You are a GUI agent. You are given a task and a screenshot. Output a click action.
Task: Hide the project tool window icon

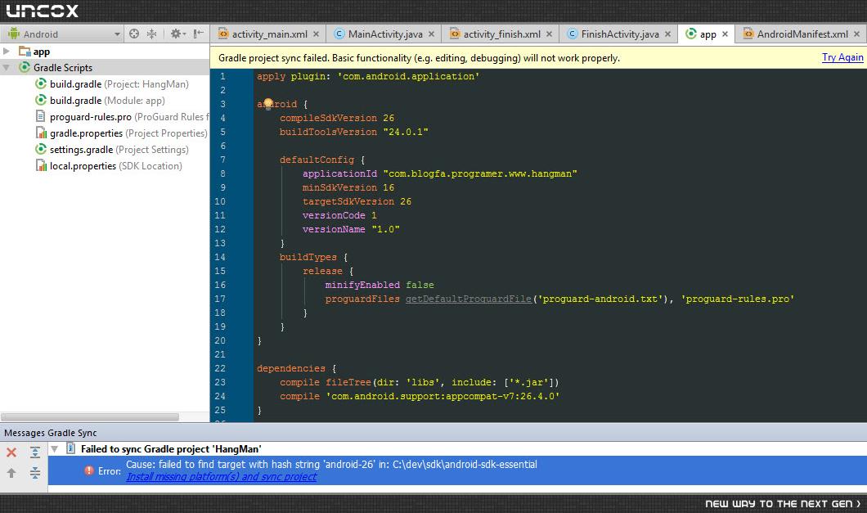(199, 34)
